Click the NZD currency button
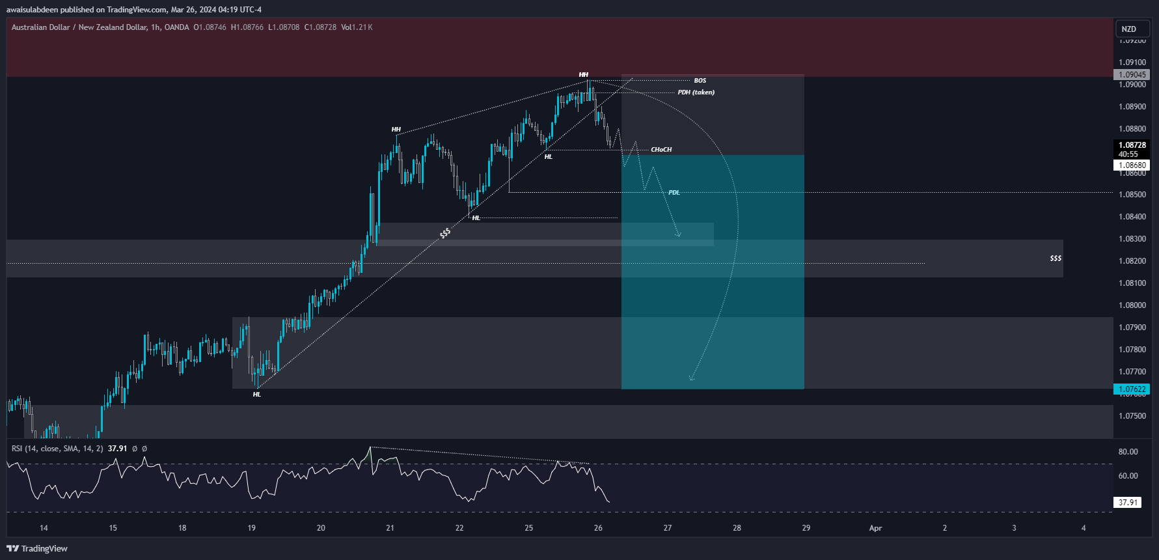 [x=1133, y=29]
